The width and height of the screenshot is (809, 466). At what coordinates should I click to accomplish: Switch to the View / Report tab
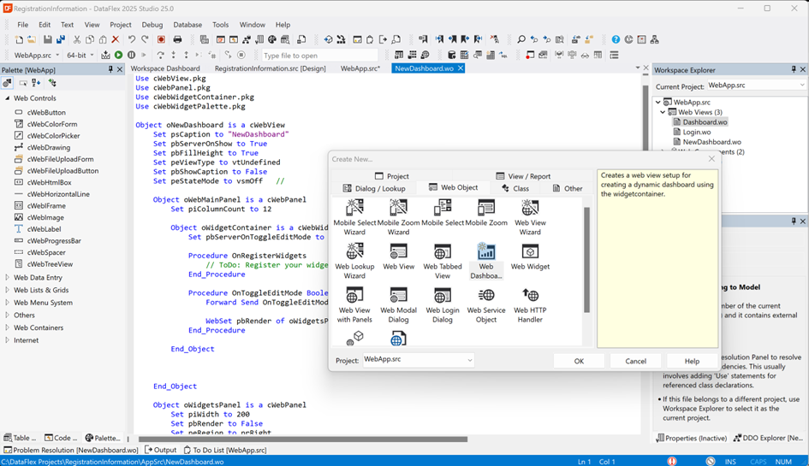(x=523, y=176)
